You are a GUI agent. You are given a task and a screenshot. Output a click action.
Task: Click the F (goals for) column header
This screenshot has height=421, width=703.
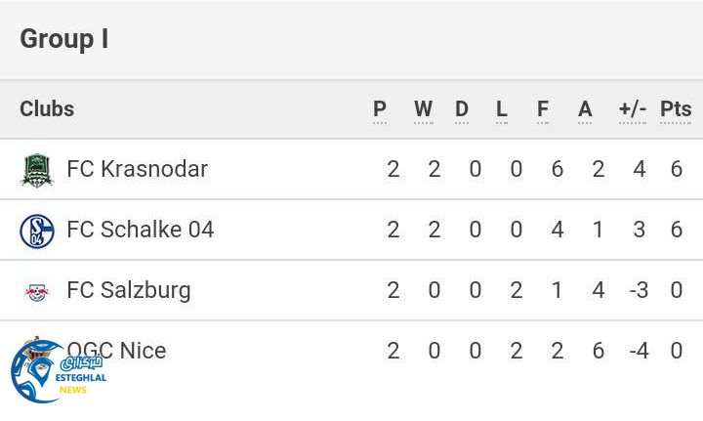click(x=543, y=109)
